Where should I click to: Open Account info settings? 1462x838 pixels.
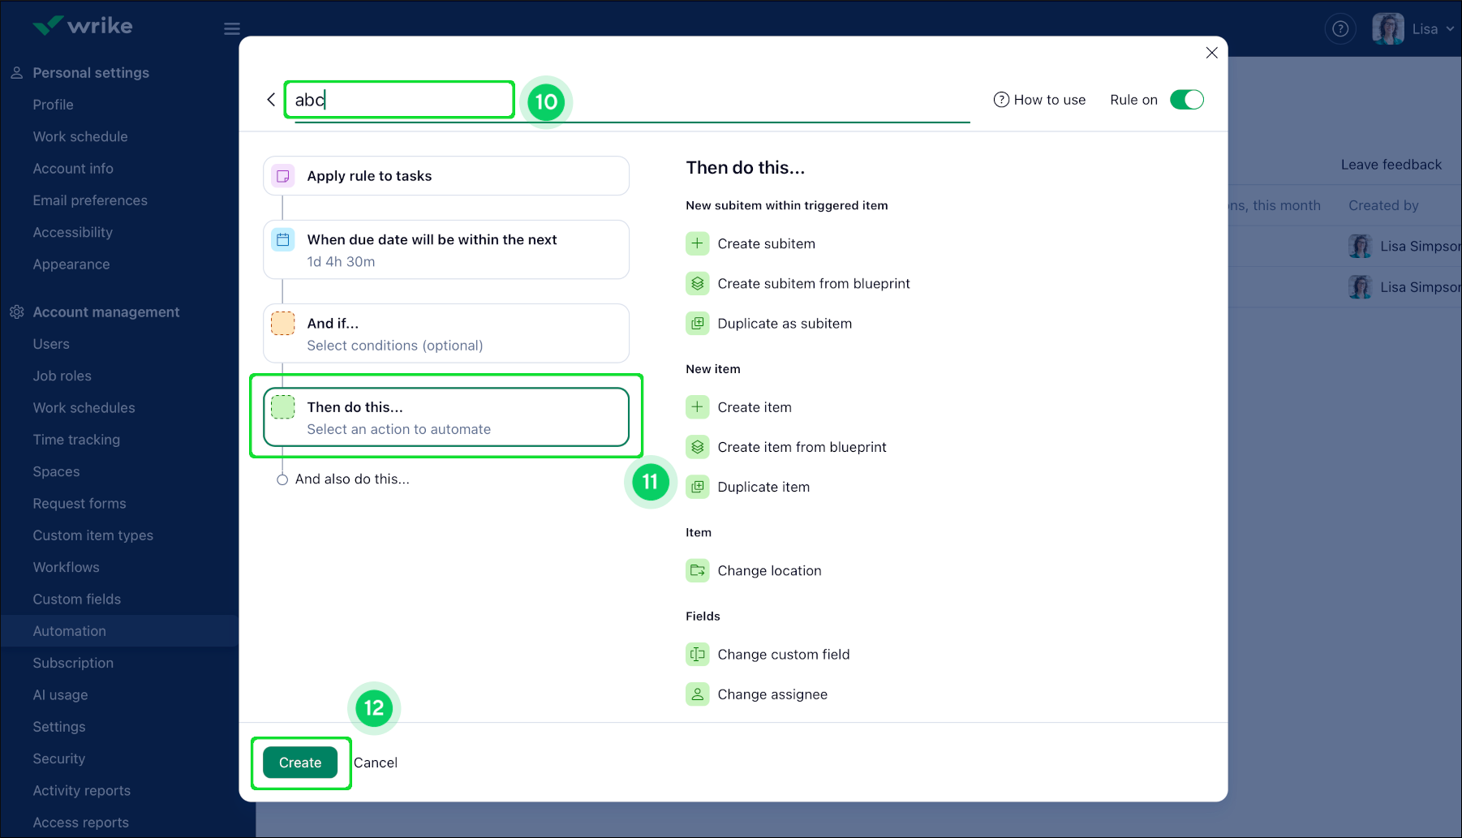(x=73, y=169)
